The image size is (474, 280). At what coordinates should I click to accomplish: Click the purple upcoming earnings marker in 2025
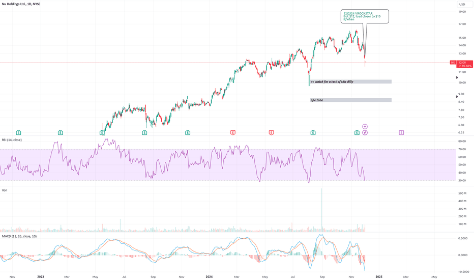(x=401, y=132)
